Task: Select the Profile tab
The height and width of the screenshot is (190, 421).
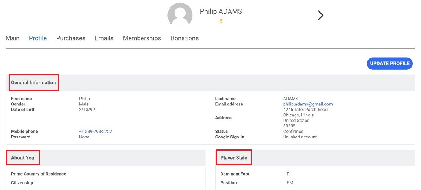Action: tap(38, 38)
